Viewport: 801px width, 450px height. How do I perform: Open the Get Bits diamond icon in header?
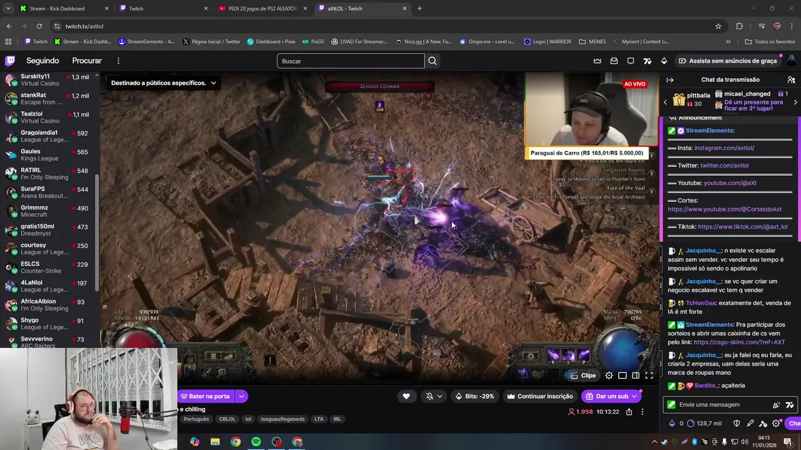[x=664, y=61]
